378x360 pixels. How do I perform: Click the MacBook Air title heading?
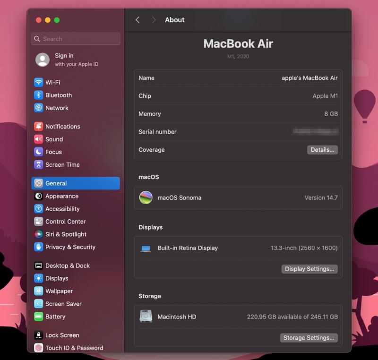click(x=238, y=44)
